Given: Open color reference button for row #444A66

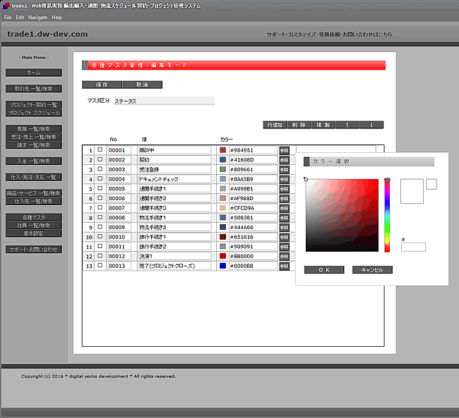Looking at the screenshot, I should click(284, 228).
